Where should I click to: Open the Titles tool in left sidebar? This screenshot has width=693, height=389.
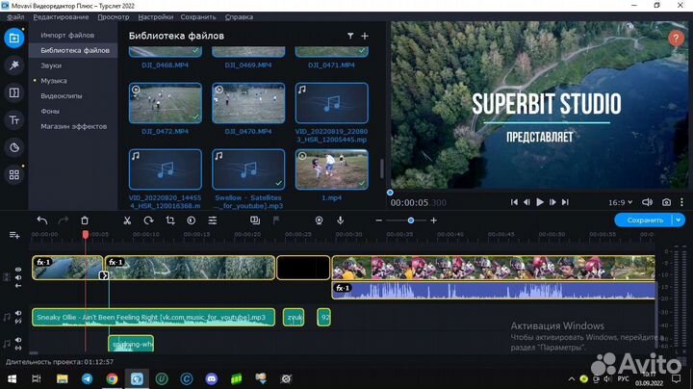13,120
